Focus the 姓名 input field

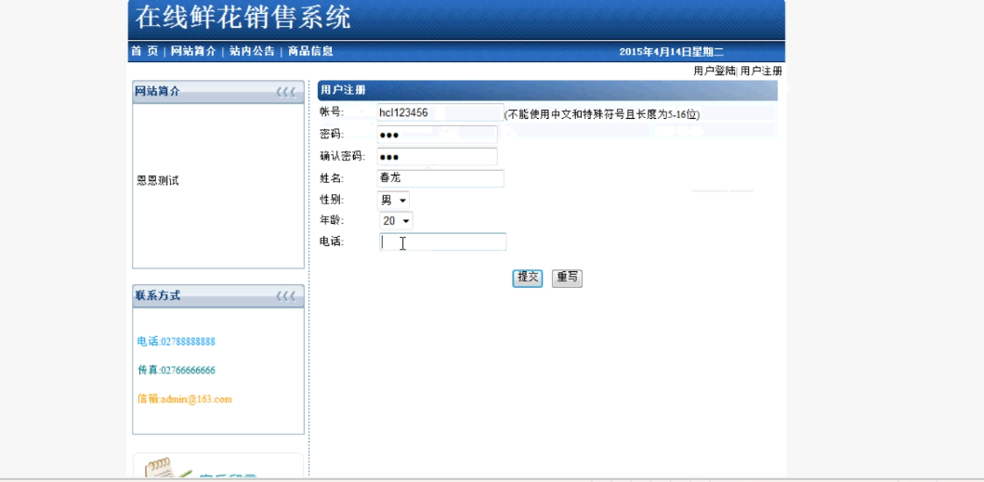point(440,178)
